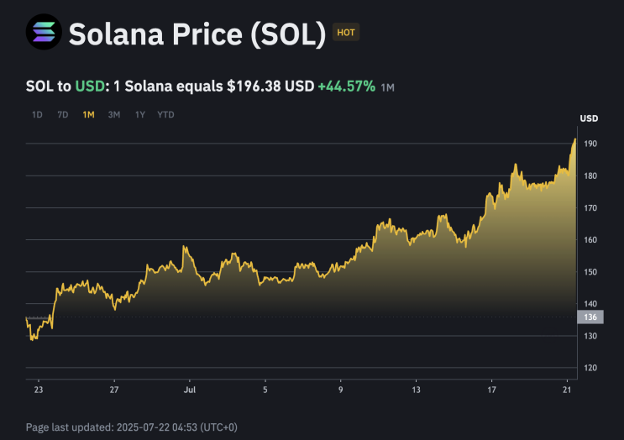Select the 1M time range tab

tap(88, 114)
